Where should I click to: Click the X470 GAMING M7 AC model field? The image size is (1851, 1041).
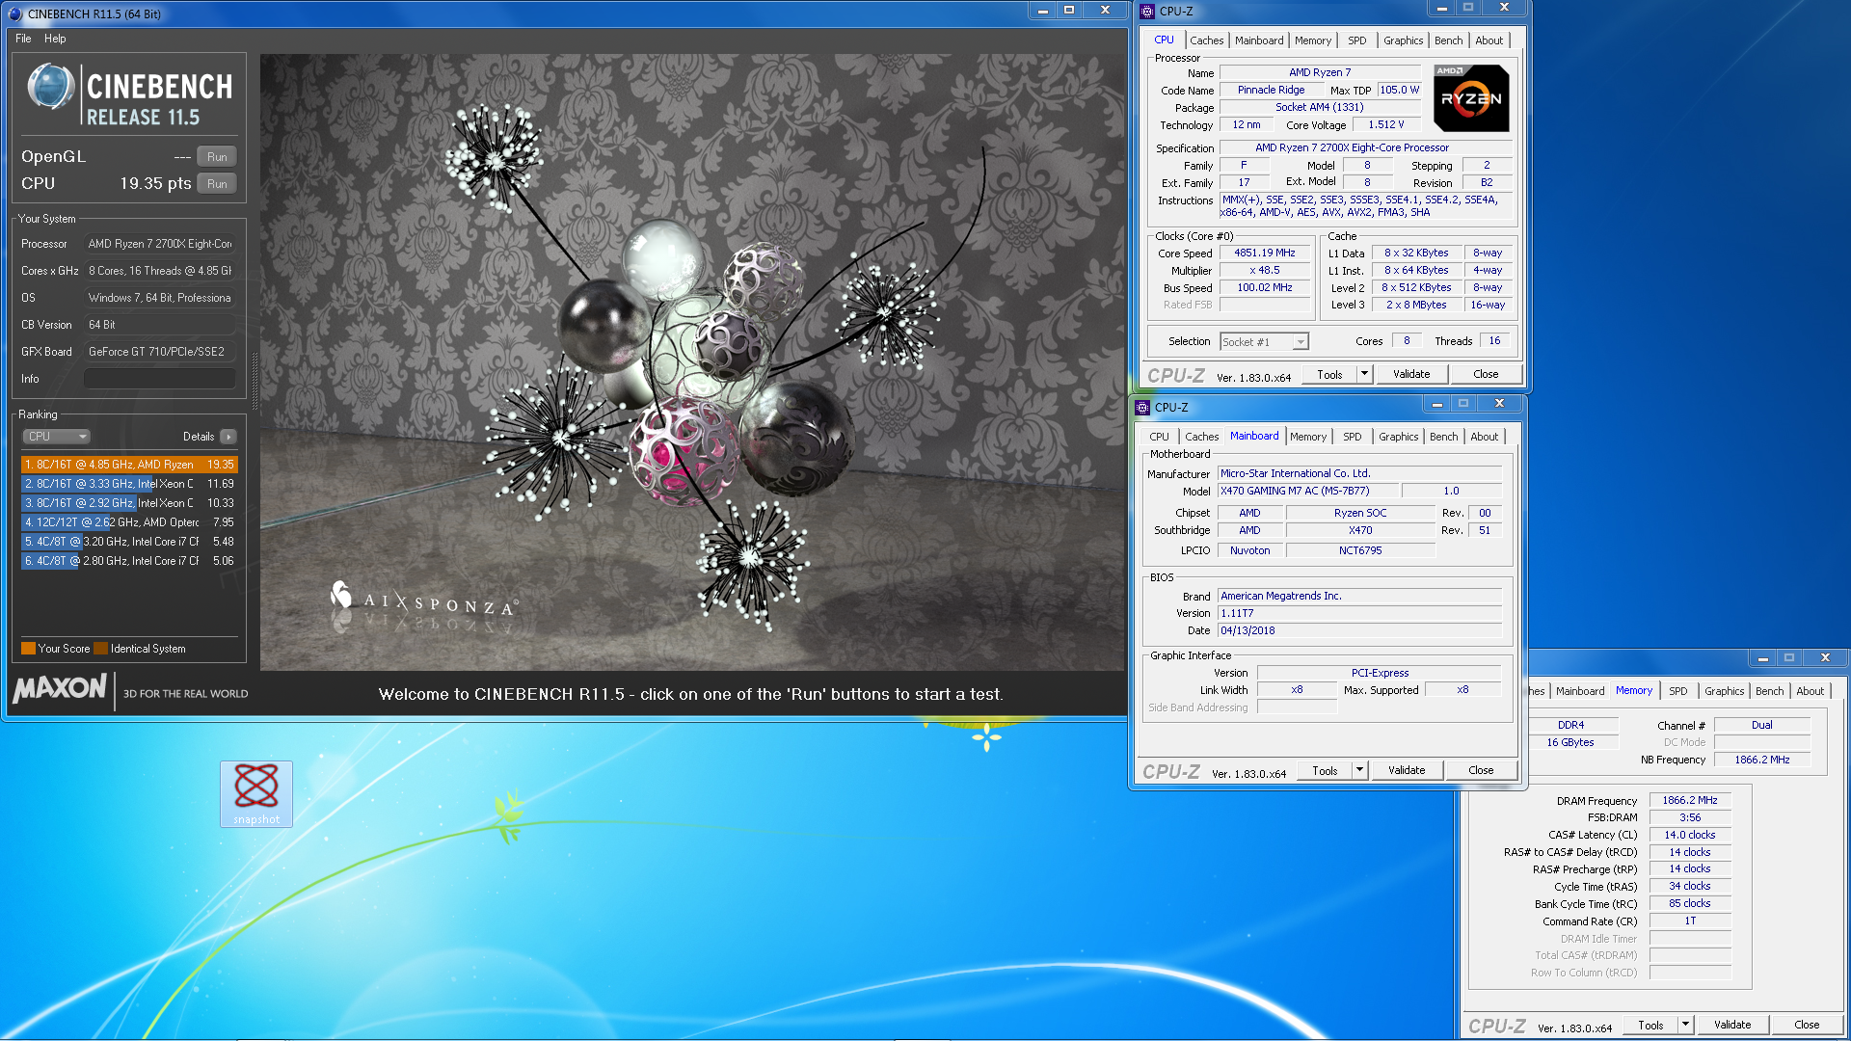pyautogui.click(x=1306, y=492)
